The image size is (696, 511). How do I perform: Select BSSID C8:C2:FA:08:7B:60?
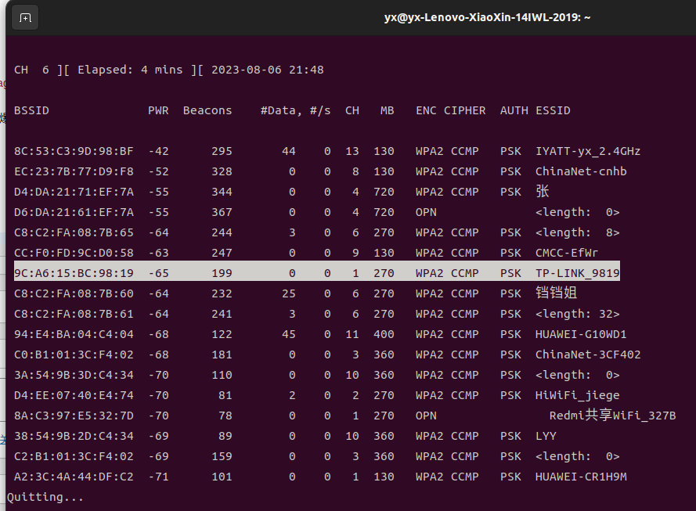click(74, 293)
